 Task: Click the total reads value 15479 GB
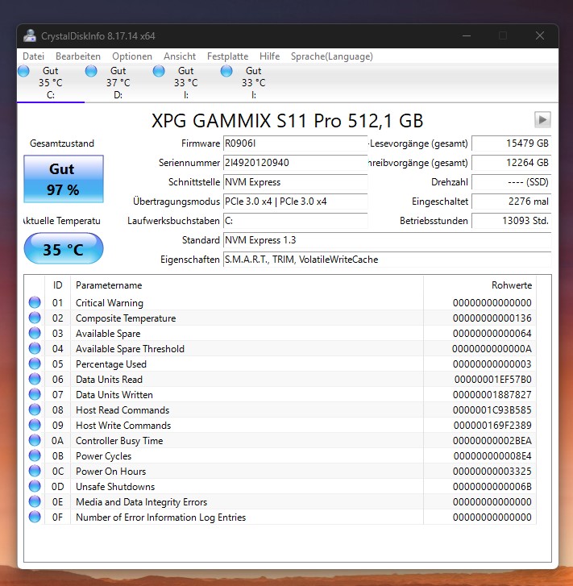click(x=511, y=143)
